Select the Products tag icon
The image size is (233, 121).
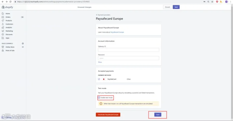point(3,20)
